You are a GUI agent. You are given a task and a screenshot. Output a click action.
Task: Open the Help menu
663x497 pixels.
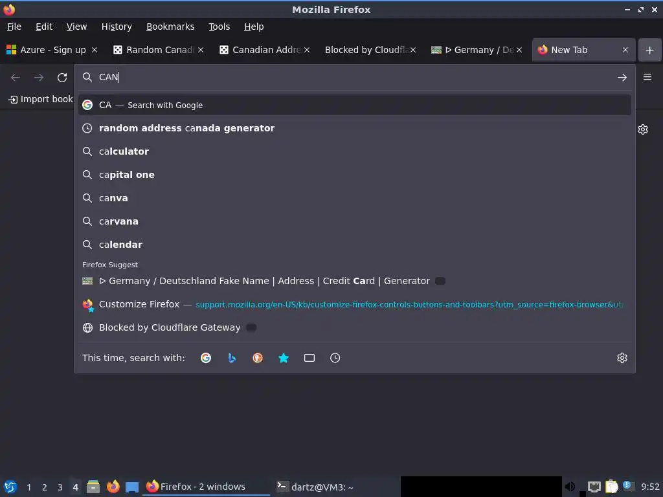254,27
